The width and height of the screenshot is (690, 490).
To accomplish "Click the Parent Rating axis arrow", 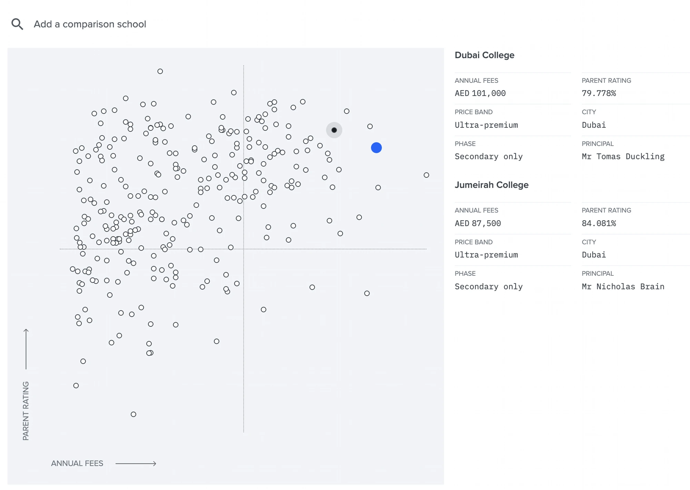I will [x=26, y=349].
